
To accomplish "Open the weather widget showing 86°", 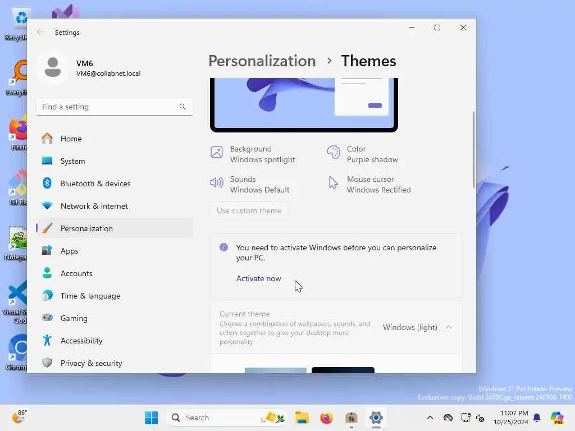I will [20, 417].
